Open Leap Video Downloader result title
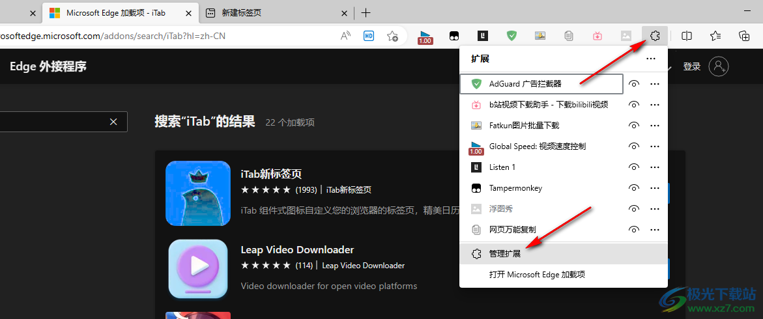This screenshot has height=319, width=763. (297, 250)
